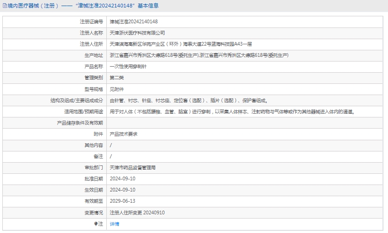This screenshot has width=388, height=233.
Task: Click the document icon before 境内医疗器械 title
Action: 4,6
